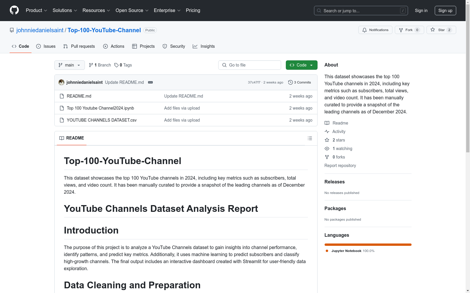Click the commit history clock icon
This screenshot has height=293, width=470.
[x=291, y=82]
